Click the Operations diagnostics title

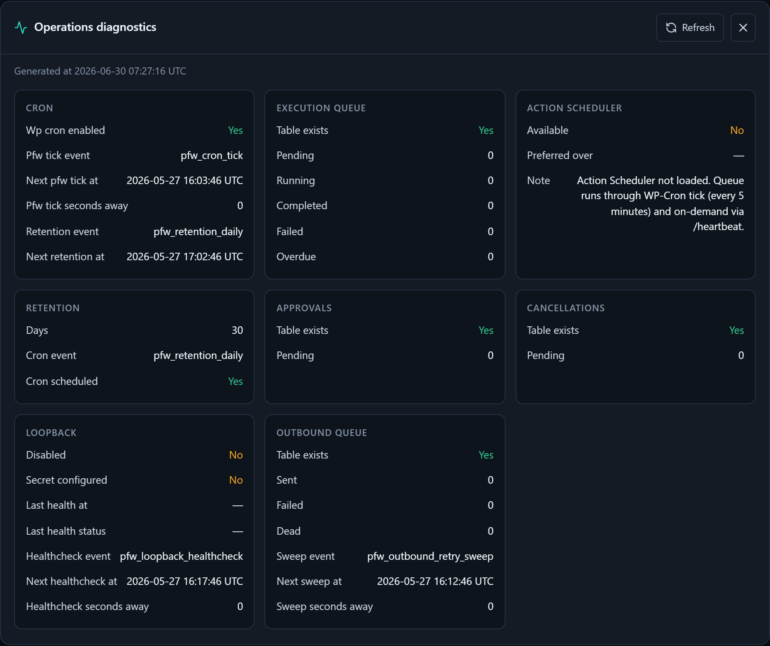pyautogui.click(x=95, y=27)
